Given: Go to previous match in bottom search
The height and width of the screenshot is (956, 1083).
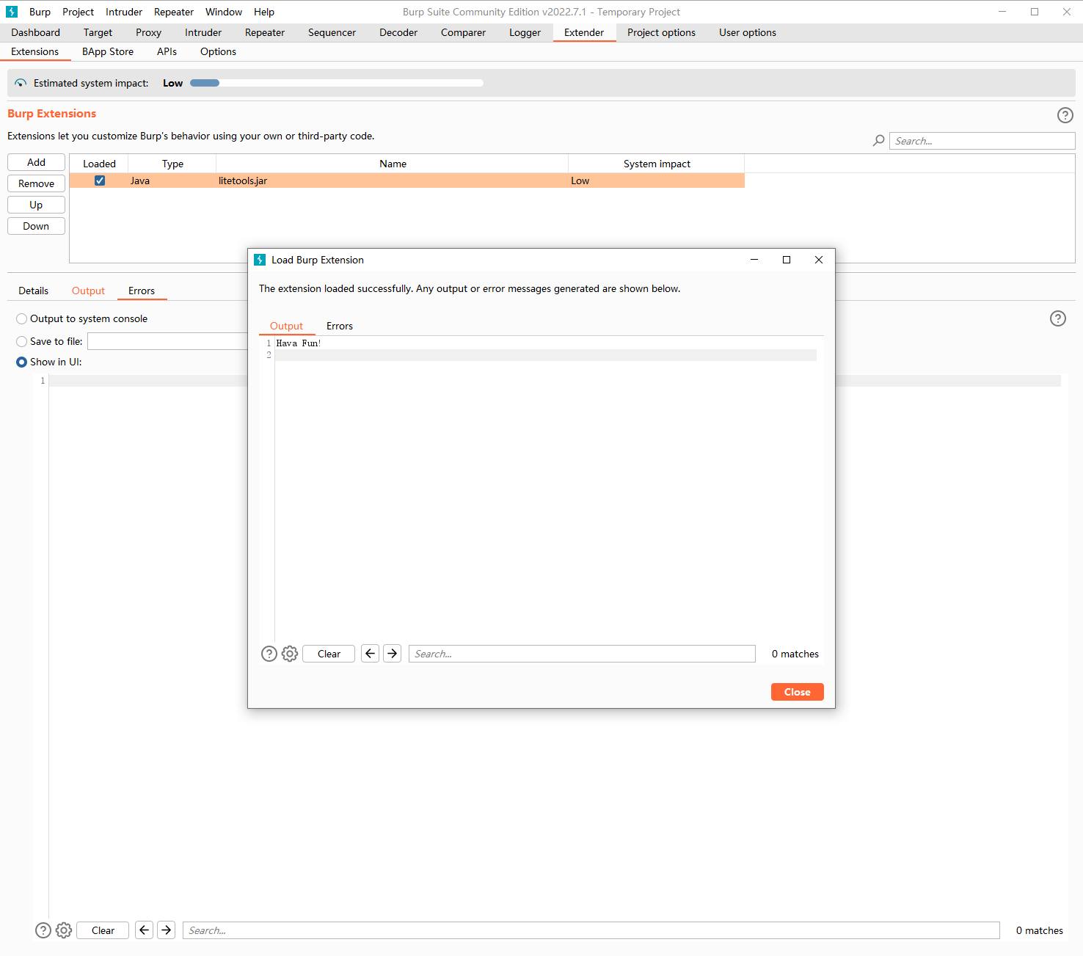Looking at the screenshot, I should pos(145,930).
